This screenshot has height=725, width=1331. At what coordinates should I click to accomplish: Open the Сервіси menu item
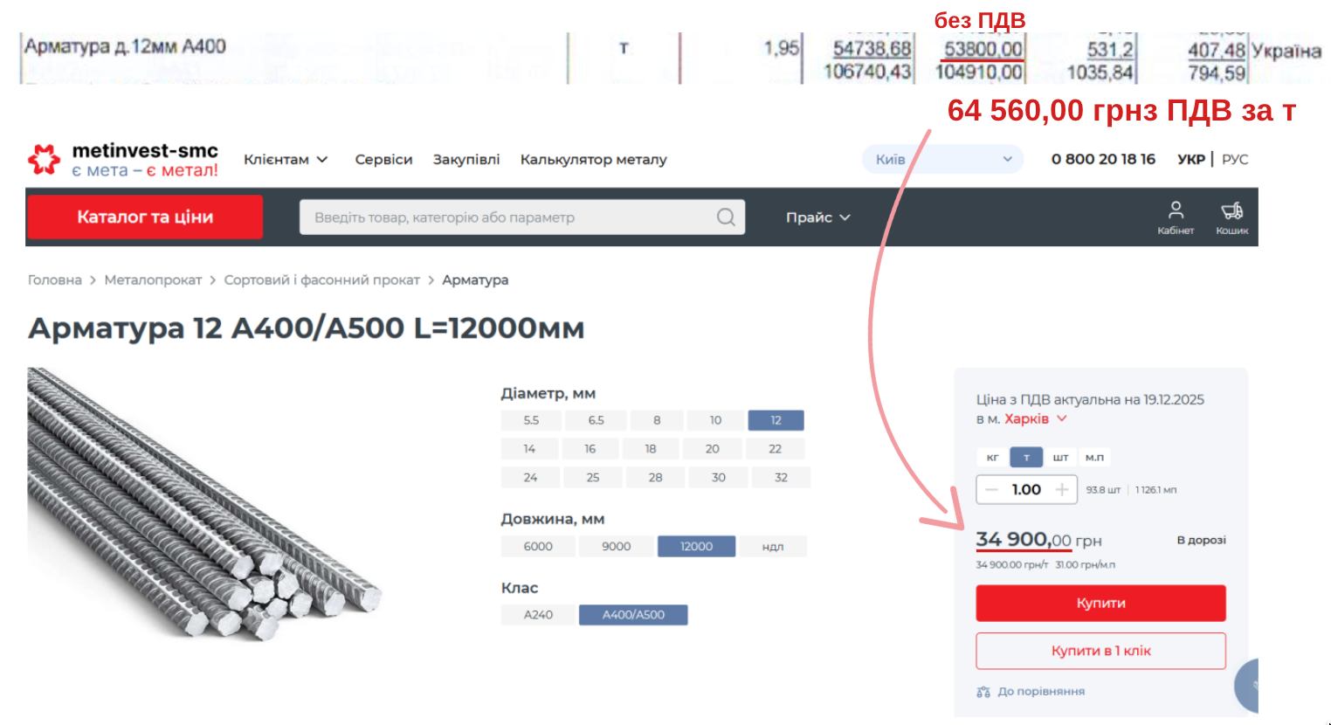(x=383, y=159)
